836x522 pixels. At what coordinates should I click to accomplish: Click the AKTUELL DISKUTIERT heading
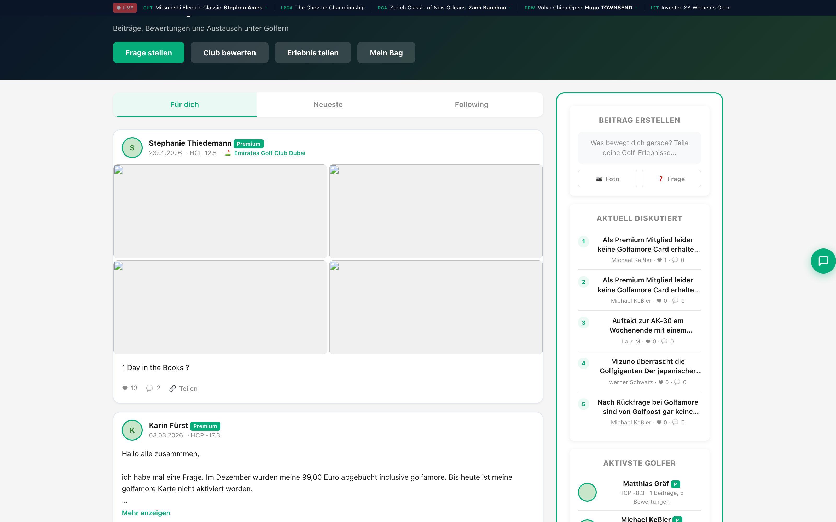point(640,218)
